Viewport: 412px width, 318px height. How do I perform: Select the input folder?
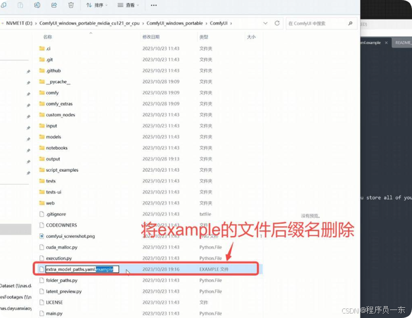pyautogui.click(x=48, y=126)
